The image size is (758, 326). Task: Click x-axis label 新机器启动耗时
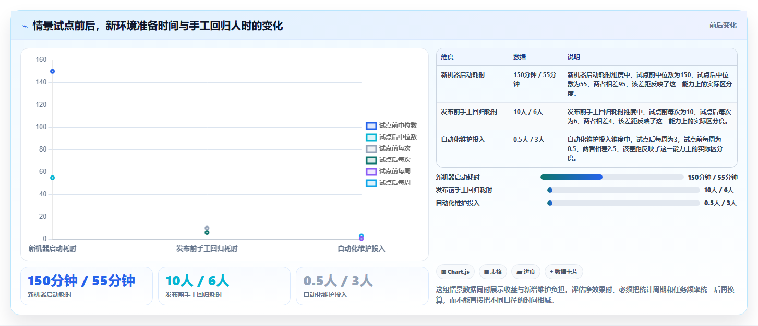pyautogui.click(x=52, y=249)
